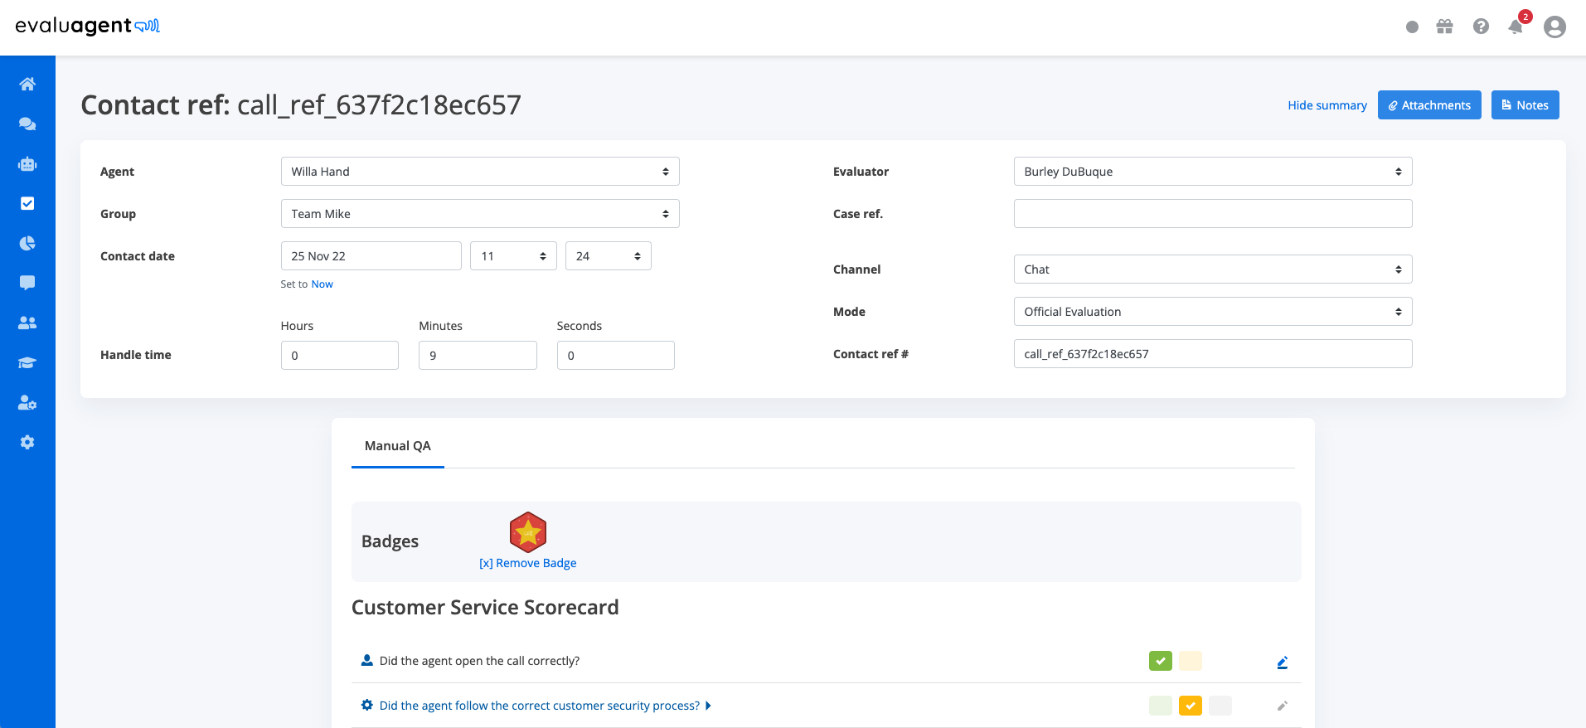Open the checkmark evaluations sidebar icon
This screenshot has width=1586, height=728.
tap(27, 203)
